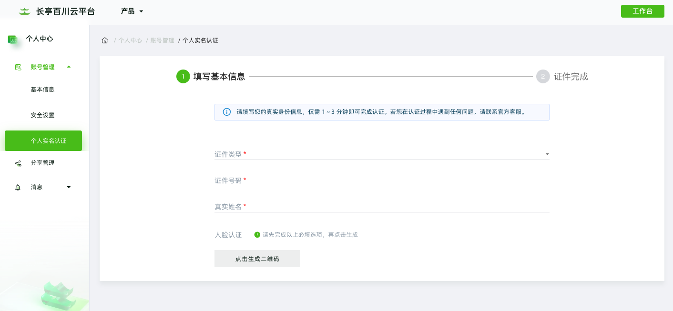Select 安全设置 in the sidebar
The height and width of the screenshot is (311, 673).
[x=43, y=115]
